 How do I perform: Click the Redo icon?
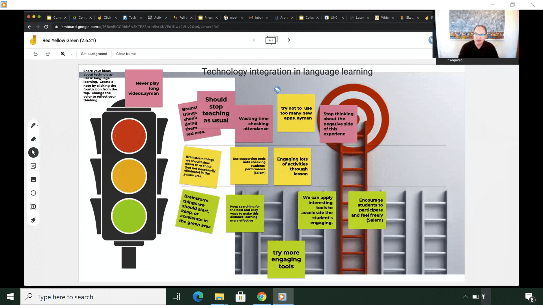(x=48, y=54)
